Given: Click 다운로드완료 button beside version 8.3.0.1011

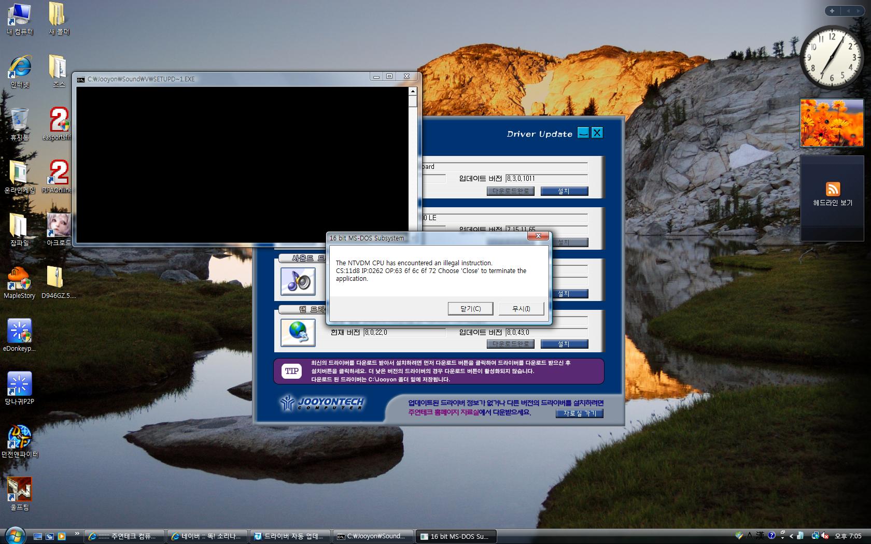Looking at the screenshot, I should tap(510, 191).
